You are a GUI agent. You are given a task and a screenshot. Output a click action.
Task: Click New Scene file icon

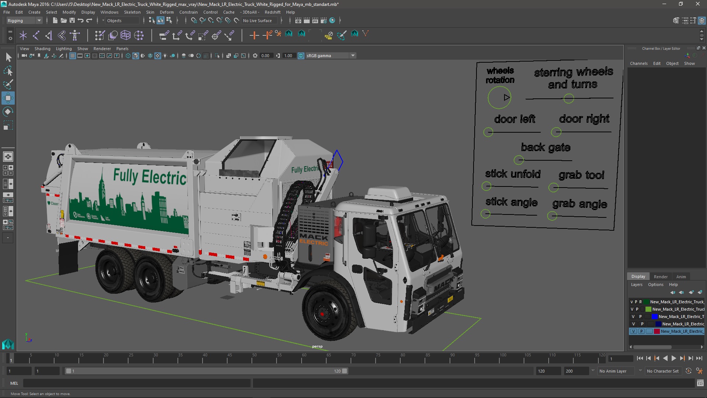(55, 21)
